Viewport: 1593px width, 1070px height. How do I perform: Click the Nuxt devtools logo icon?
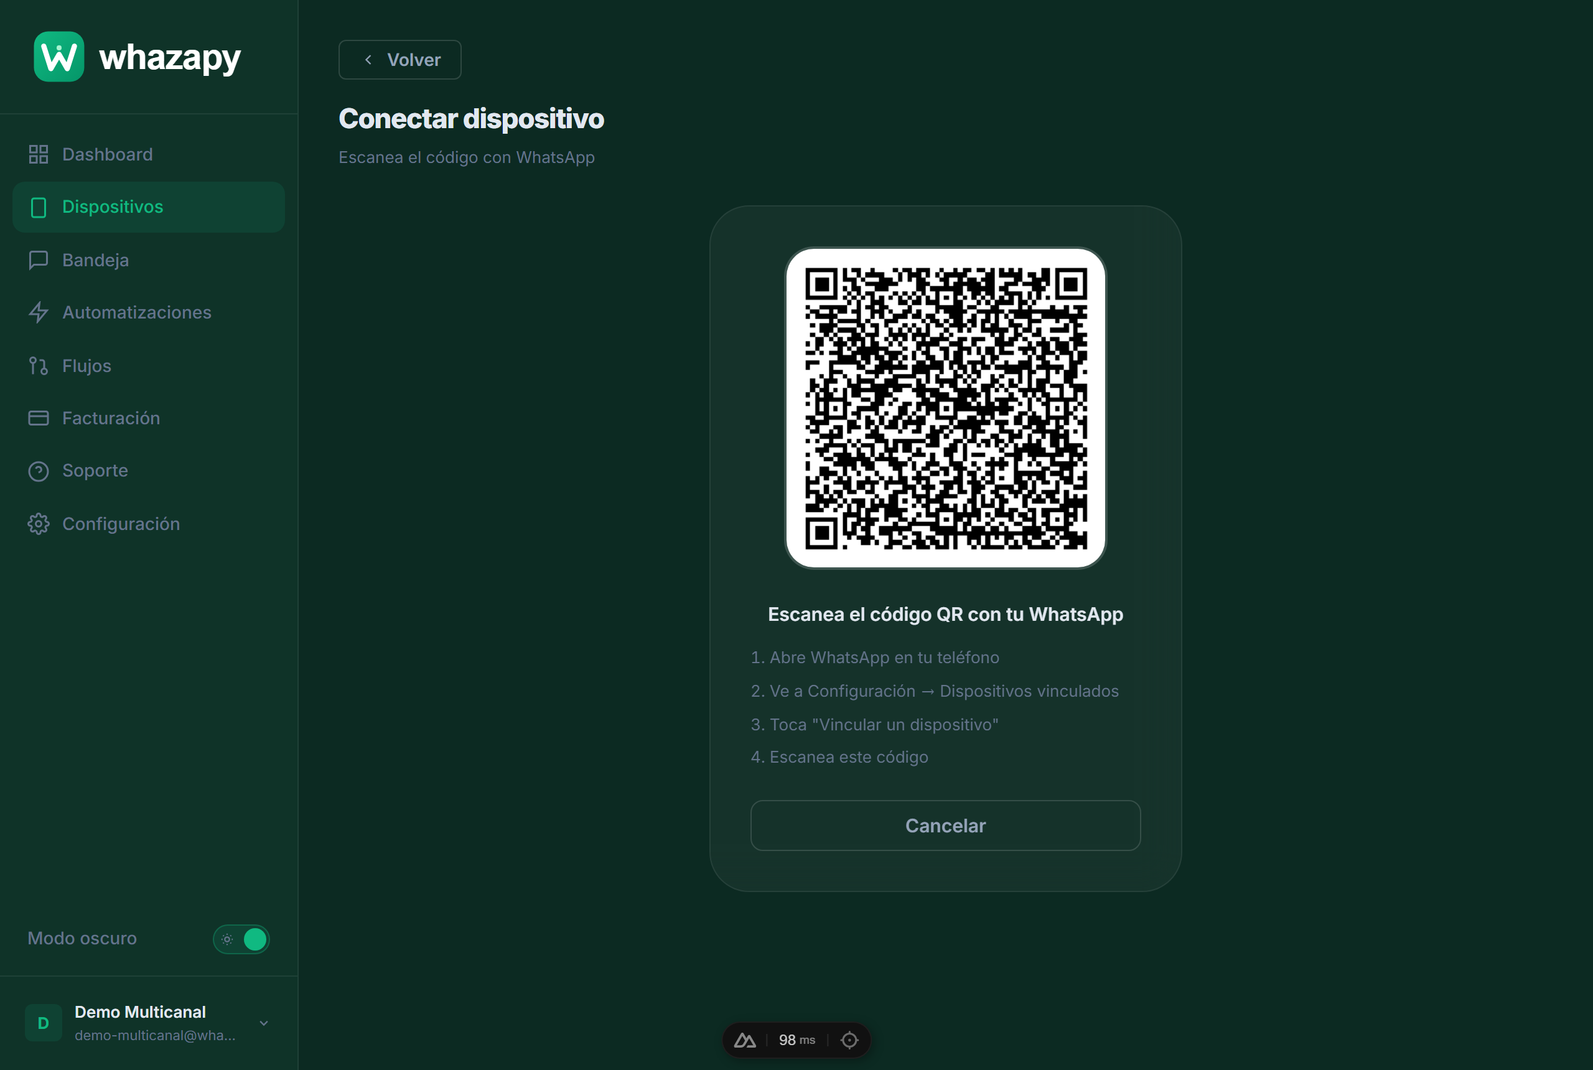coord(745,1040)
